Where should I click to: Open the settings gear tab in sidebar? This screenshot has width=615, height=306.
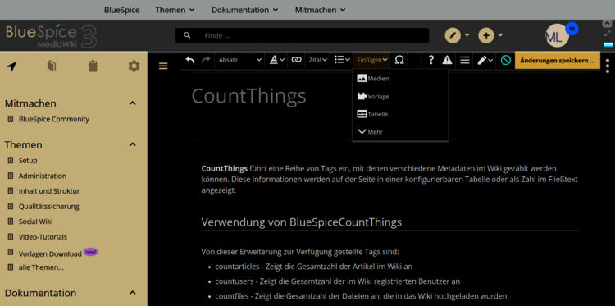point(134,66)
